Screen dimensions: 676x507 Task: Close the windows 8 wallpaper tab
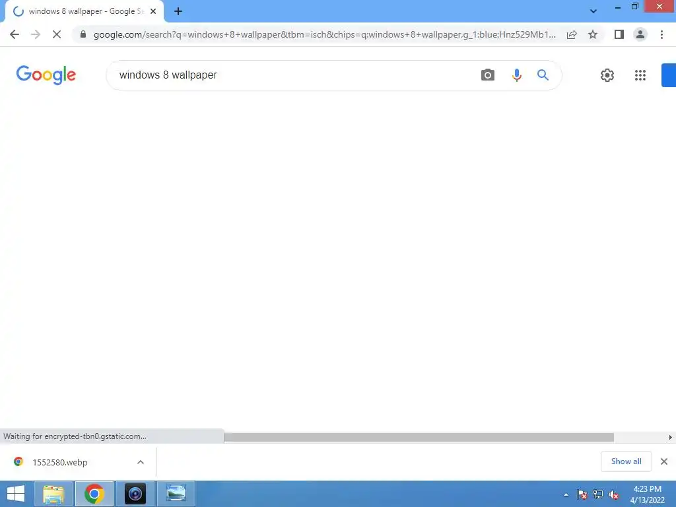coord(153,11)
